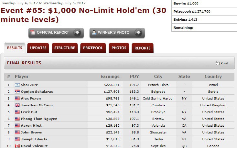
Task: Click the US flag beside Alex Foxen
Action: tap(17, 98)
